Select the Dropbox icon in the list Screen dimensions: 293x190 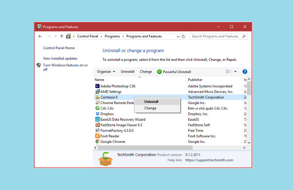(97, 114)
